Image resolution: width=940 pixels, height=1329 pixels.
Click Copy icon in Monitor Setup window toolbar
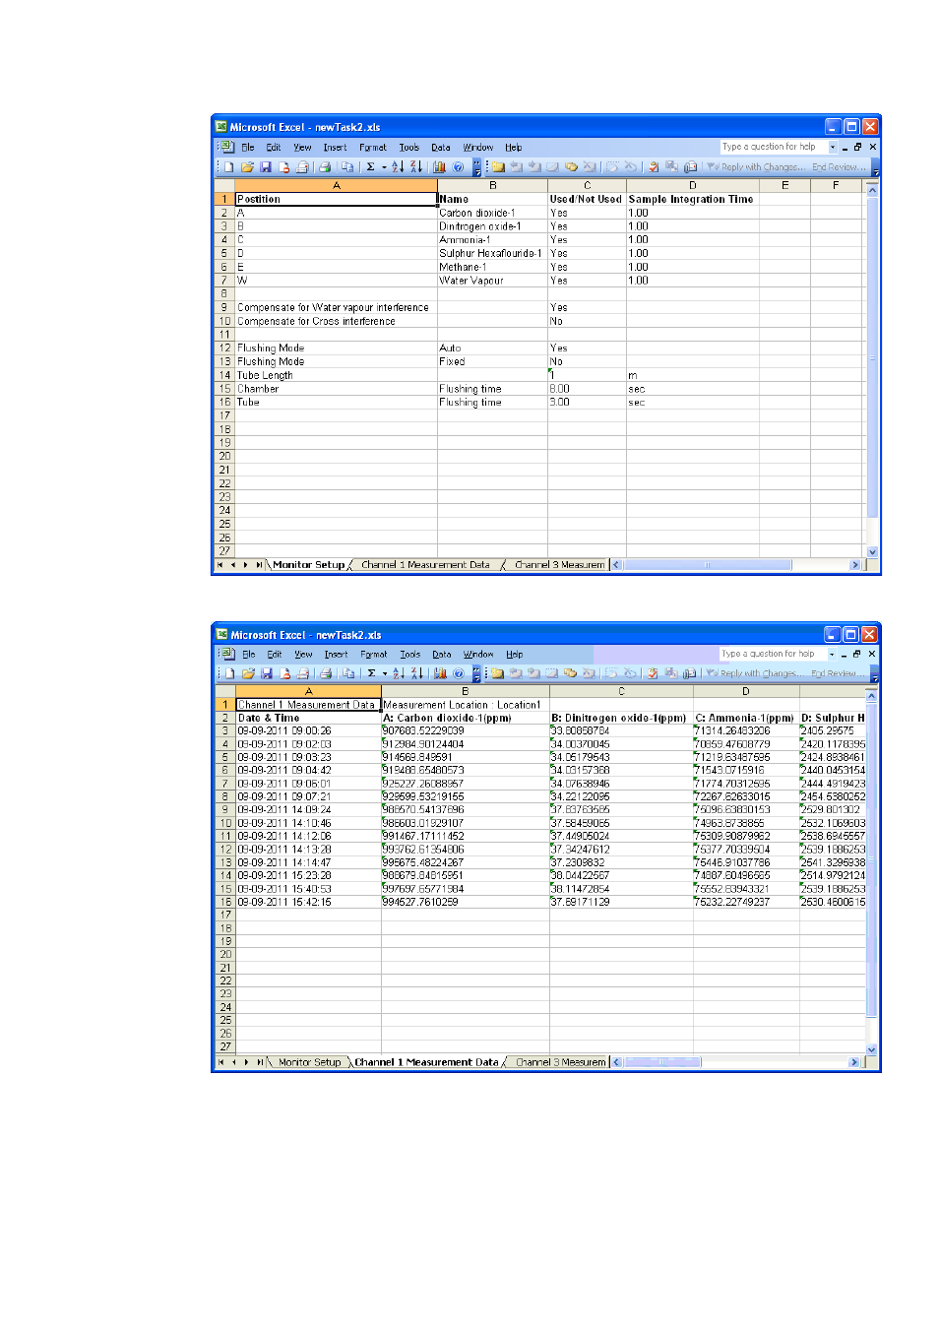tap(346, 167)
